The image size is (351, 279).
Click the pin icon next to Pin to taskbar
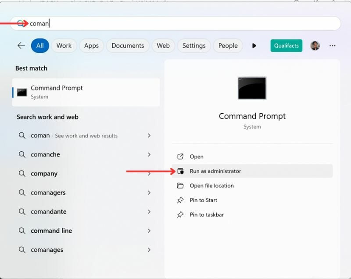(180, 215)
